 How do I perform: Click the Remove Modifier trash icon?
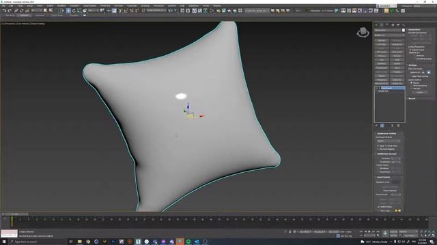tap(393, 126)
